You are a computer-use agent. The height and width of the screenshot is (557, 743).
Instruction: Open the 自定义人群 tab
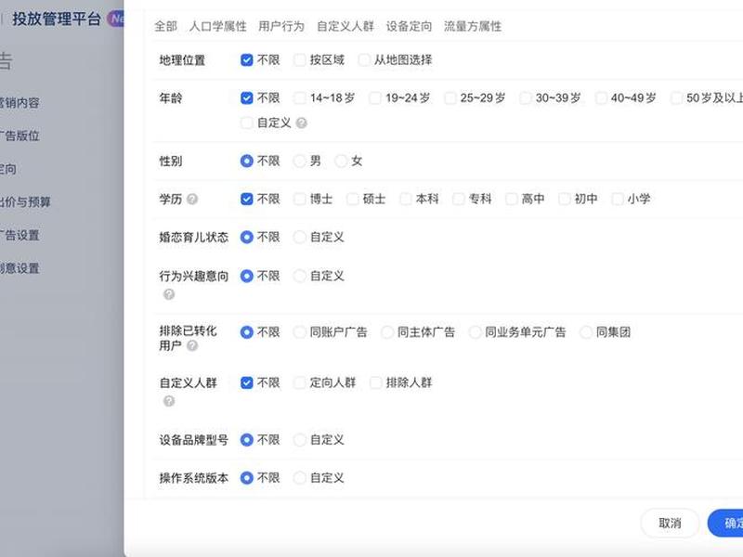(345, 26)
